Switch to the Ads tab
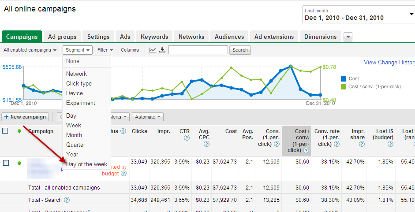Viewport: 415px width, 212px height. pyautogui.click(x=125, y=37)
